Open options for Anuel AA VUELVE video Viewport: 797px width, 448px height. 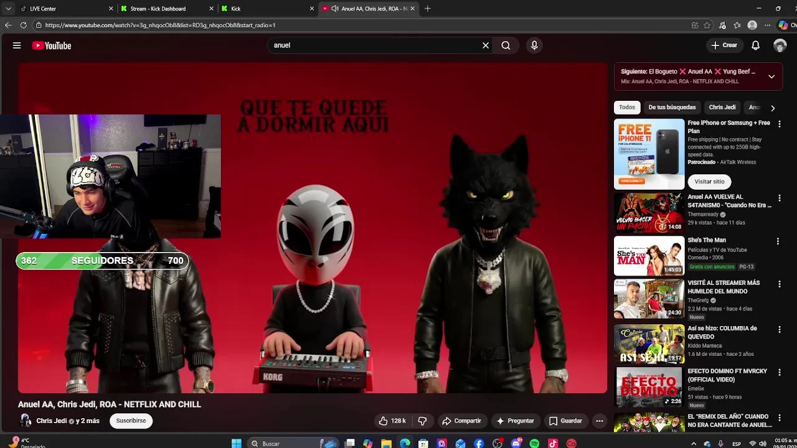(779, 198)
